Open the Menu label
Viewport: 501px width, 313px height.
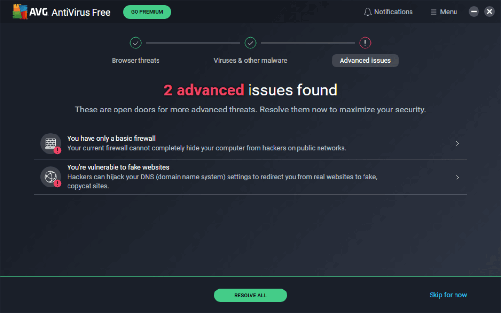[x=449, y=12]
